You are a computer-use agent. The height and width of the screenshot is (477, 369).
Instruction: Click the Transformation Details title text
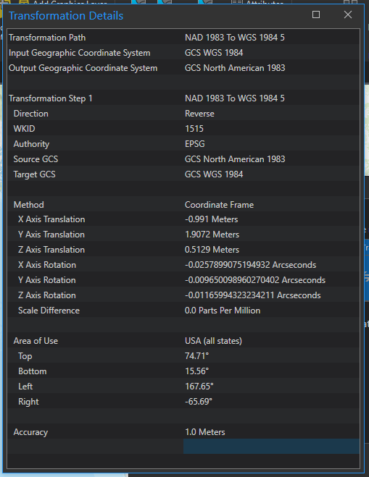click(66, 15)
